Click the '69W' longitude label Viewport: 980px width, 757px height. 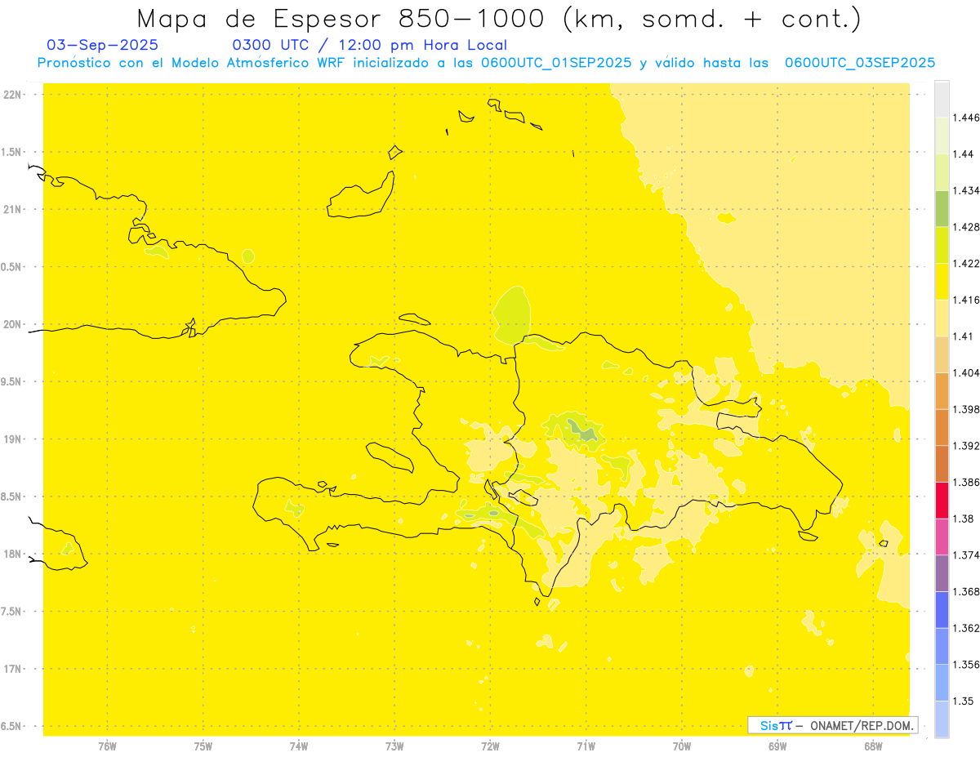coord(777,746)
